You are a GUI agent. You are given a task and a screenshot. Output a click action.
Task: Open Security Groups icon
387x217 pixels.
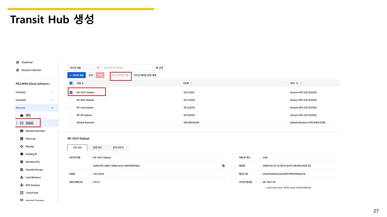click(21, 170)
